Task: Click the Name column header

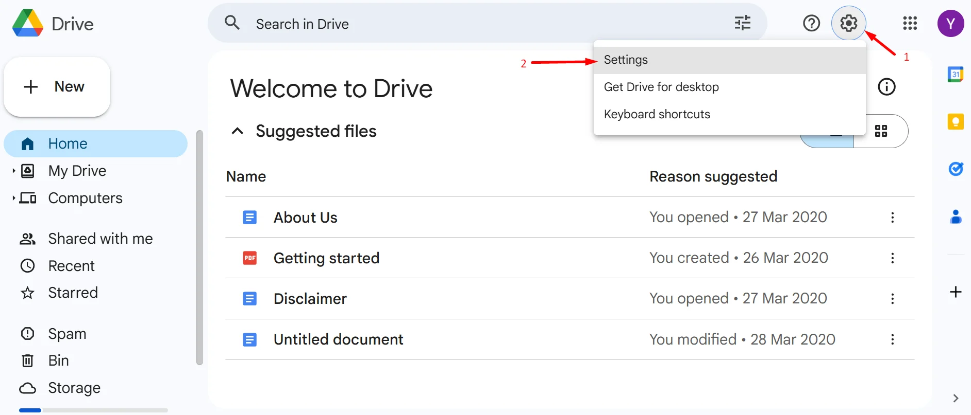Action: pos(246,176)
